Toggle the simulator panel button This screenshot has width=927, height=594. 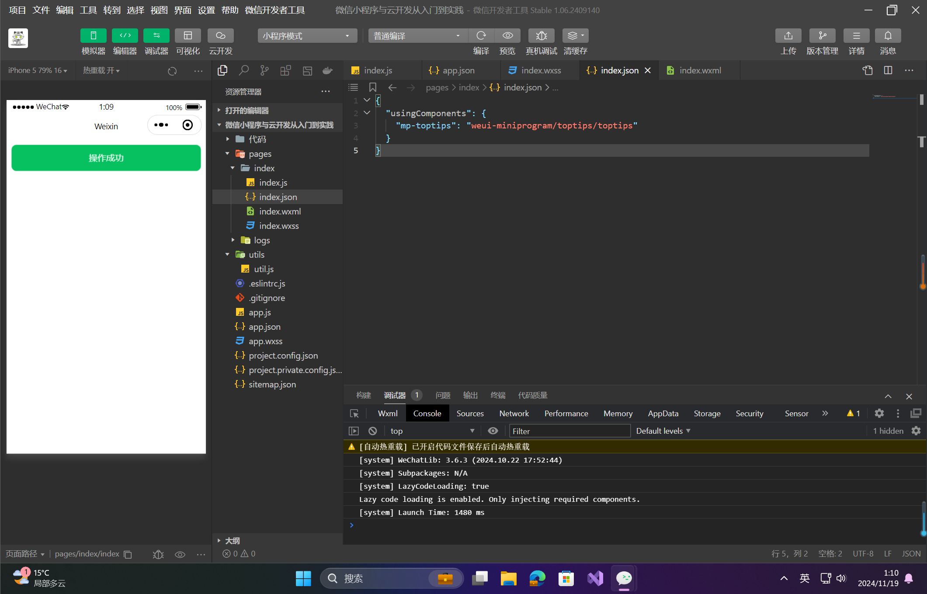coord(93,36)
